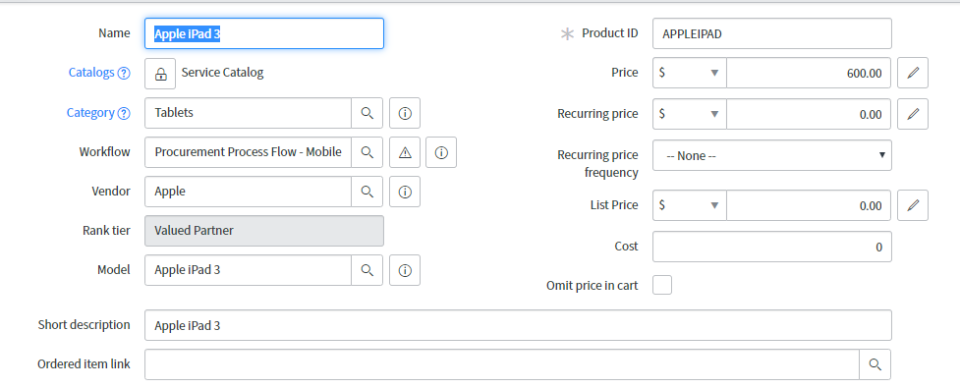The height and width of the screenshot is (388, 960).
Task: Click the Rank tier Valued Partner field
Action: 264,231
